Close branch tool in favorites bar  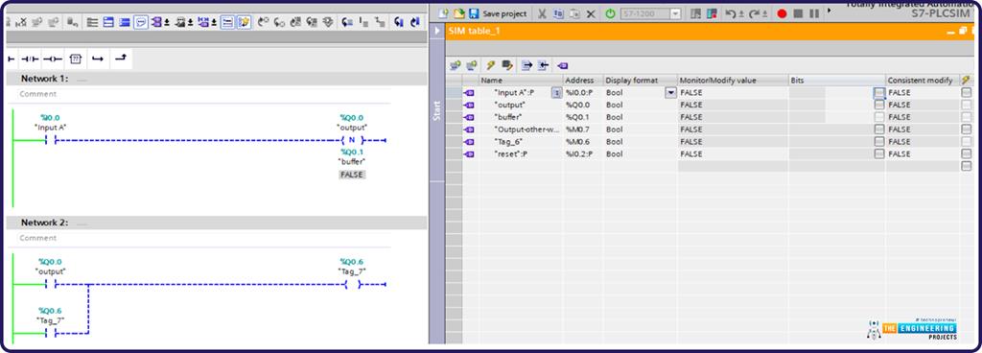(121, 59)
